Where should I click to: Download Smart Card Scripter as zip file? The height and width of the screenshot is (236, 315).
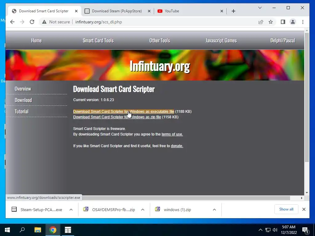pyautogui.click(x=117, y=117)
